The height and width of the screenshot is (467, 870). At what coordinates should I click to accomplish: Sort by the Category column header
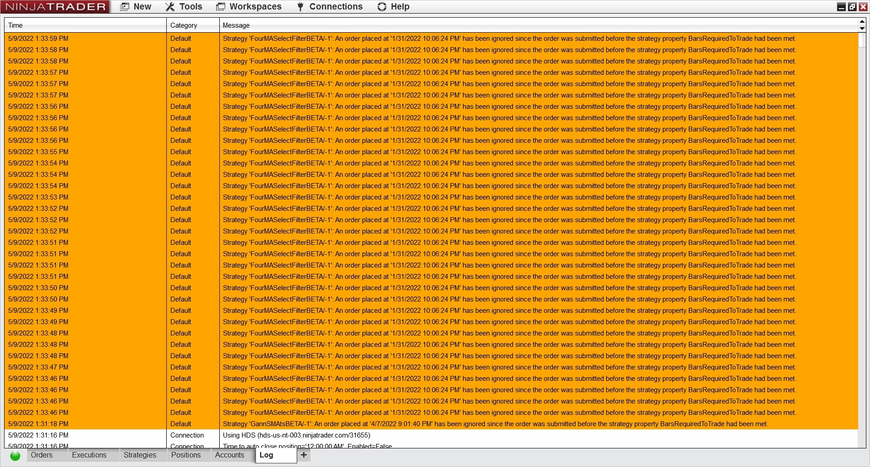point(193,25)
